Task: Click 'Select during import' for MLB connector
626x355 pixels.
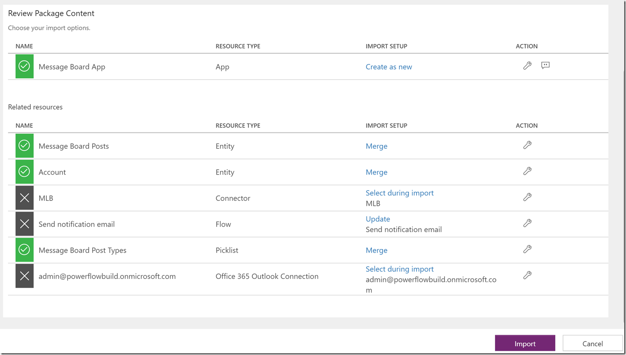Action: click(399, 193)
